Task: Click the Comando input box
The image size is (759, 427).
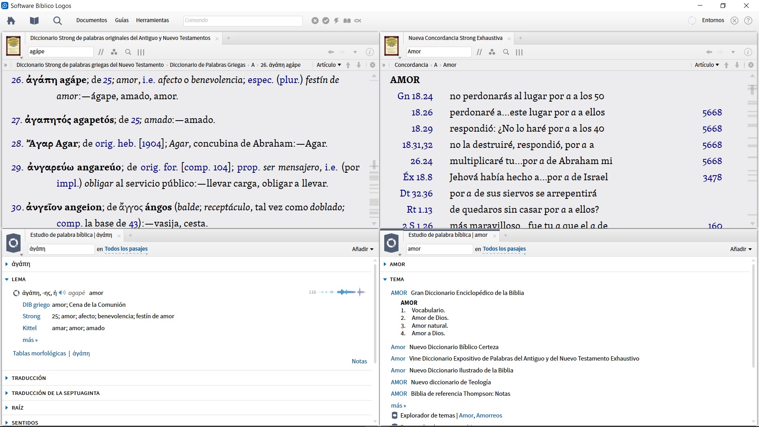Action: coord(243,21)
